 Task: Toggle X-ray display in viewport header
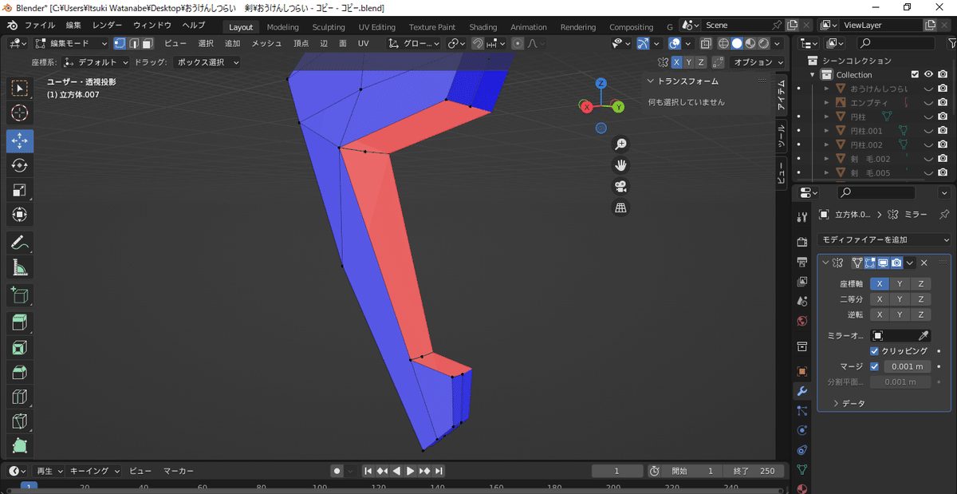pyautogui.click(x=707, y=43)
